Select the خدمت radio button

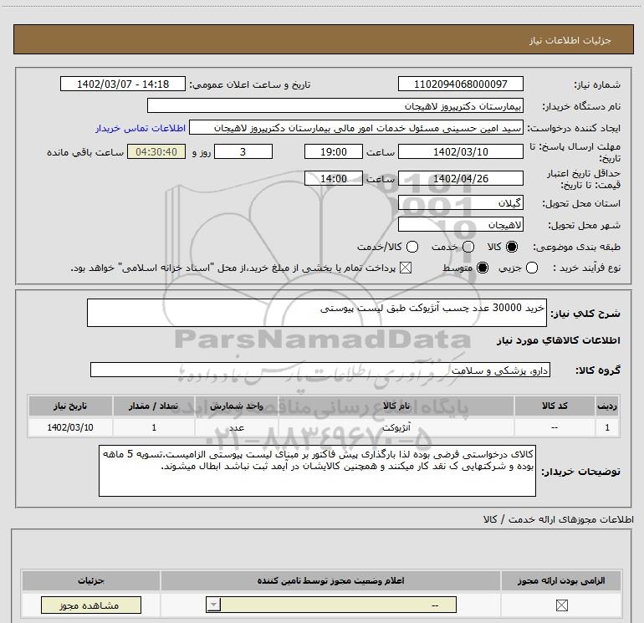(x=468, y=247)
